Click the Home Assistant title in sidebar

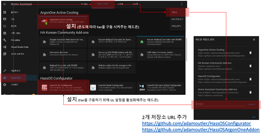[x=21, y=4]
